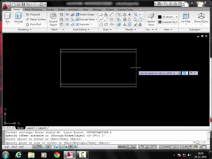
Task: Select the Polyline draw tool
Action: pyautogui.click(x=101, y=15)
